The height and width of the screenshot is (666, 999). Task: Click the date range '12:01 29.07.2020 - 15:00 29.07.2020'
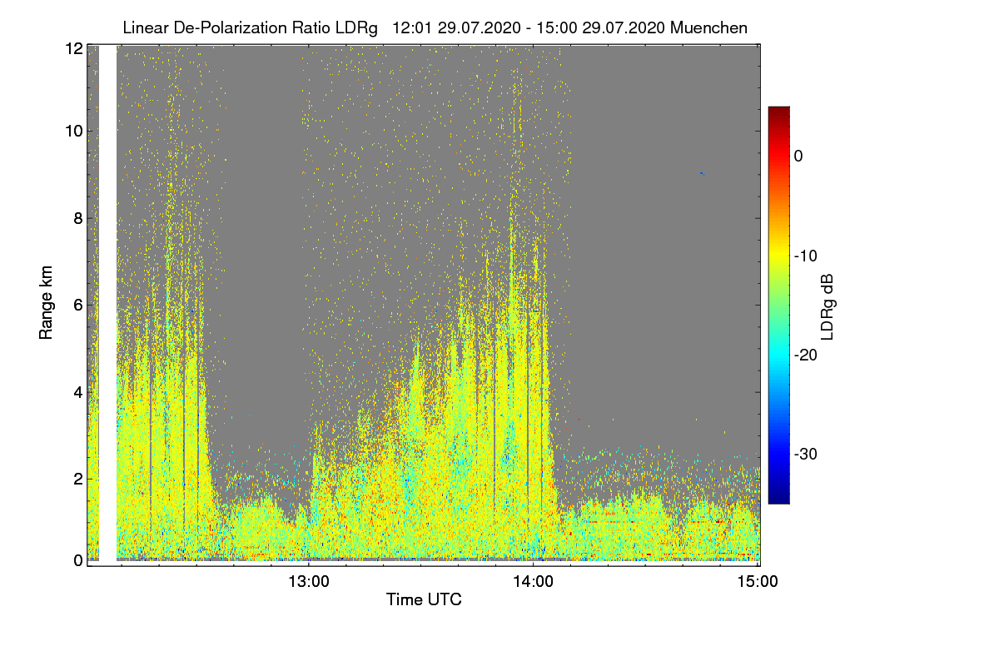coord(528,27)
